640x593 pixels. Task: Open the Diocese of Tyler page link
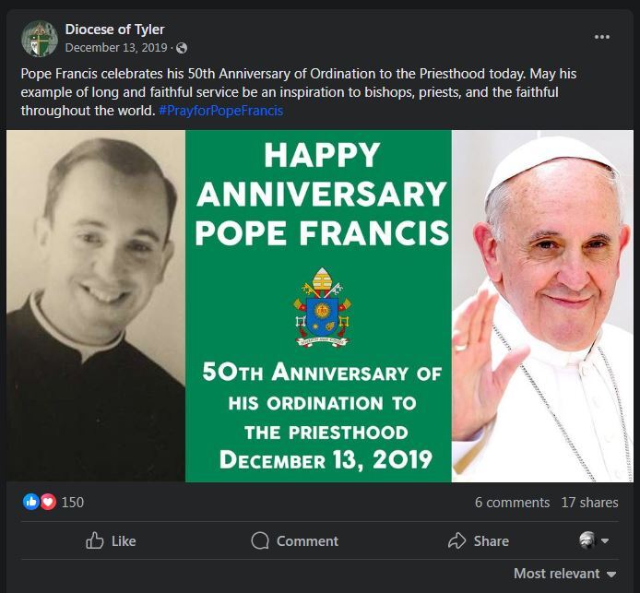coord(114,30)
